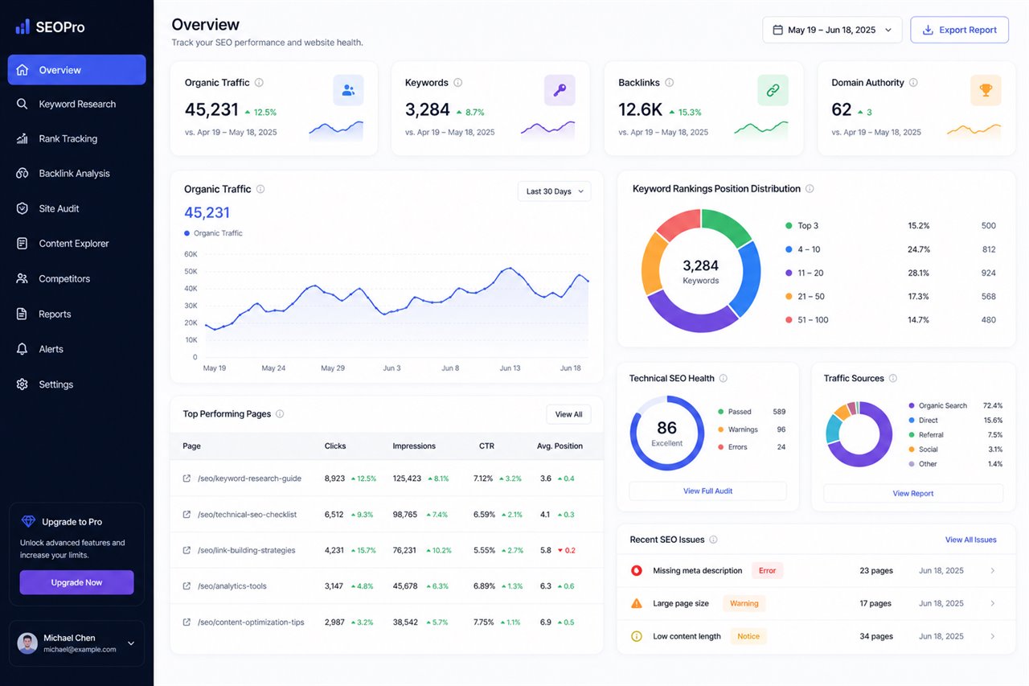Screen dimensions: 1029x686
Task: Expand Michael Chen account menu chevron
Action: coord(131,643)
